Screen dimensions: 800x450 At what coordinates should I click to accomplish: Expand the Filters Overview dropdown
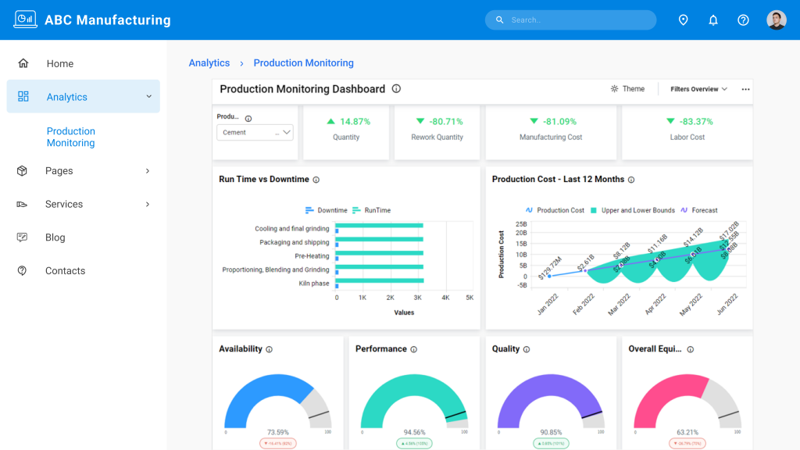coord(696,88)
